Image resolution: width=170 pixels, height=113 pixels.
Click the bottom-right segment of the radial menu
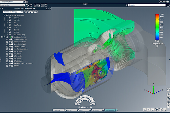(93, 104)
